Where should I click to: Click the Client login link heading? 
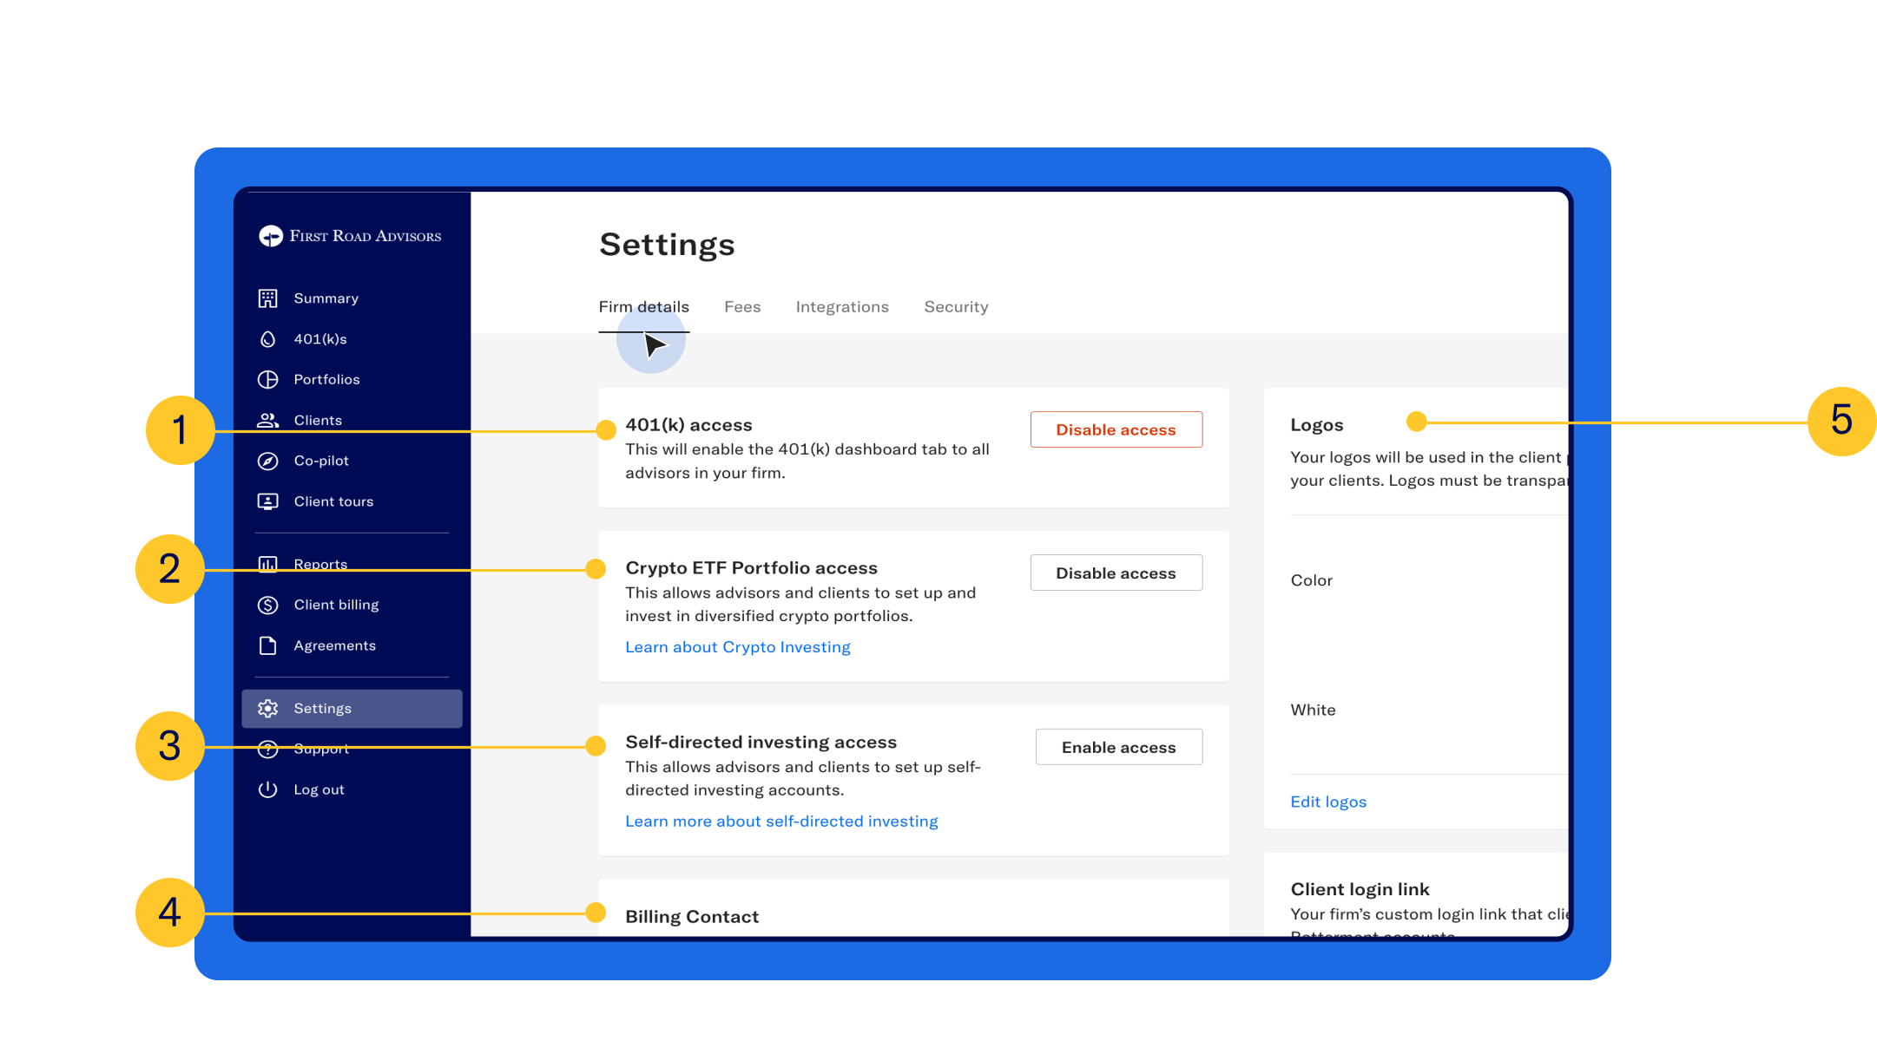coord(1360,889)
